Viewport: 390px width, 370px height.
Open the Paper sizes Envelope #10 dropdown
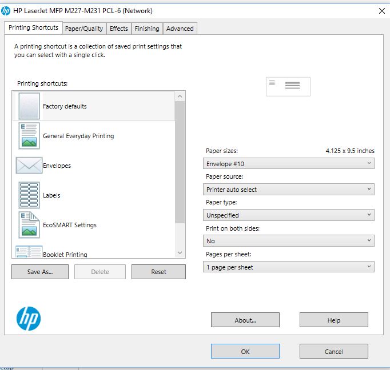289,163
